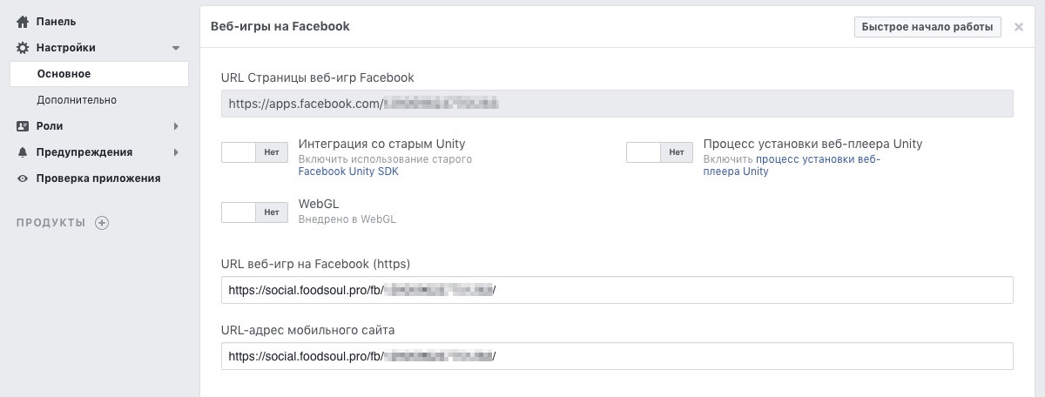
Task: Click the eye icon beside Проверка приложения
Action: pyautogui.click(x=23, y=178)
